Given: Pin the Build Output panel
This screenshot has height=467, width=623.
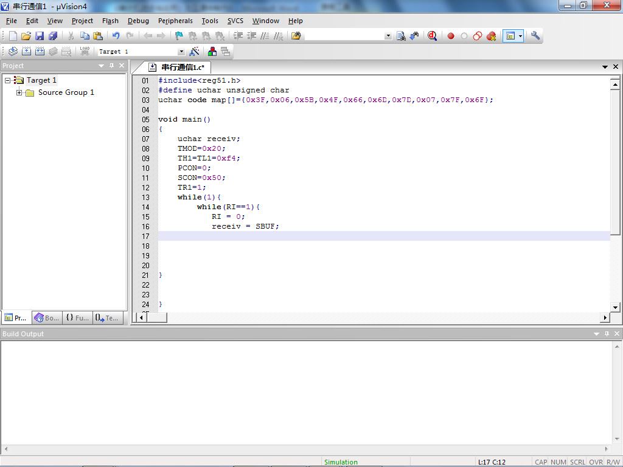Looking at the screenshot, I should (607, 334).
